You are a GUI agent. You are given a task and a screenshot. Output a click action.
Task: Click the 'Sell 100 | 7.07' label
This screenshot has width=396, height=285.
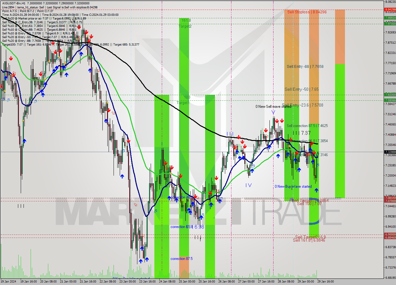pos(309,204)
